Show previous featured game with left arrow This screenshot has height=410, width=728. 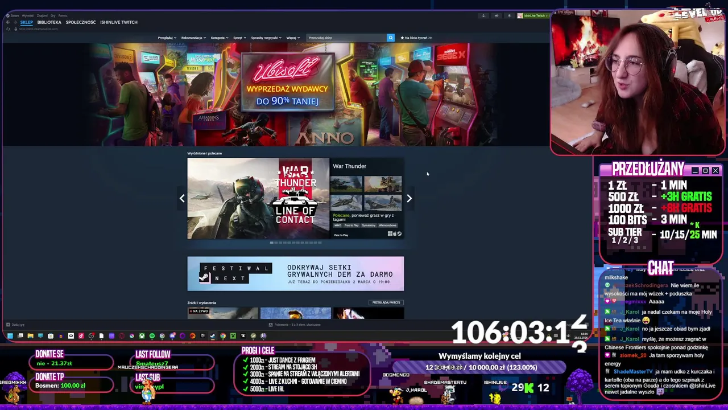[182, 198]
